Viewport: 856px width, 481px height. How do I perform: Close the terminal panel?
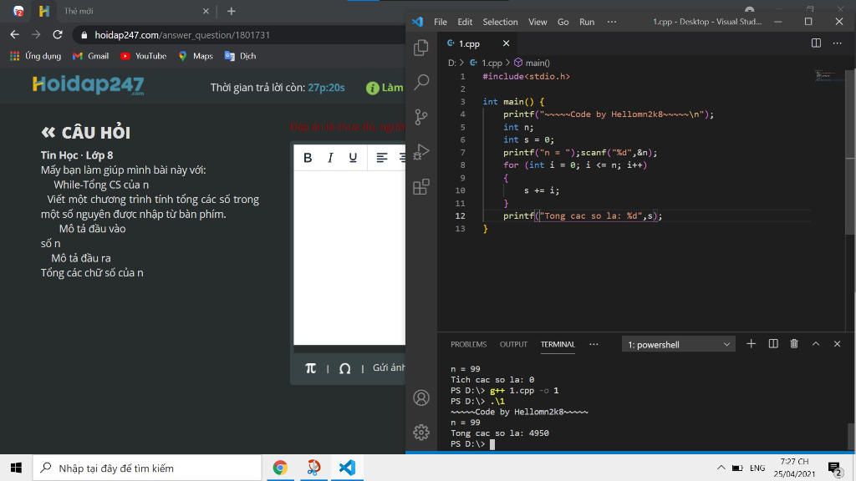[837, 343]
